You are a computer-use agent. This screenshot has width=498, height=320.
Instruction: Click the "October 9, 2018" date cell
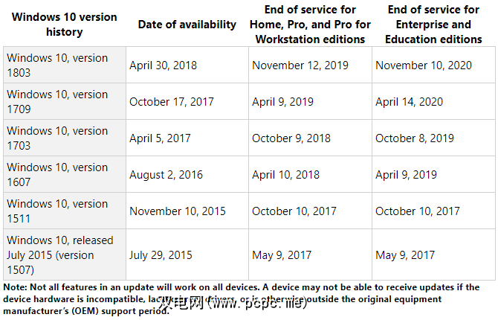(x=291, y=138)
